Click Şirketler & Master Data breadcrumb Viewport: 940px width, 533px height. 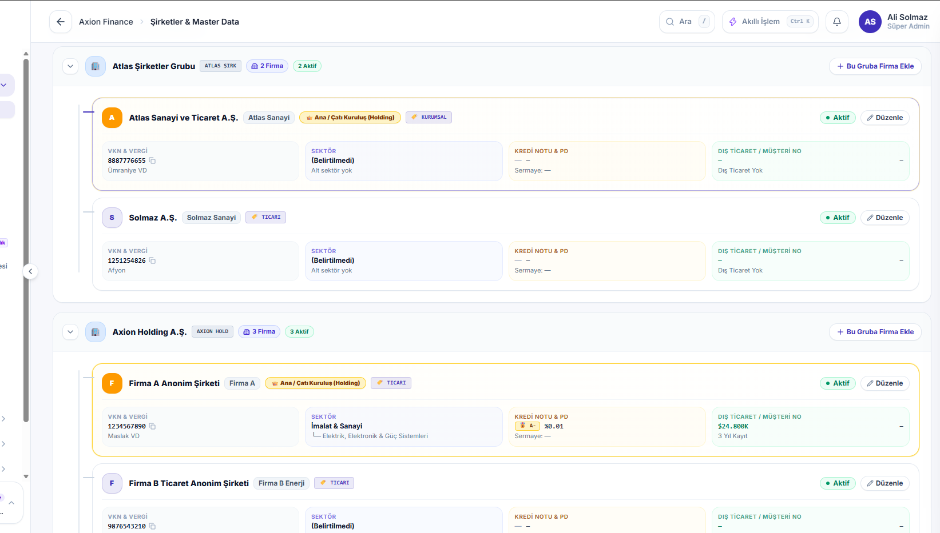195,22
